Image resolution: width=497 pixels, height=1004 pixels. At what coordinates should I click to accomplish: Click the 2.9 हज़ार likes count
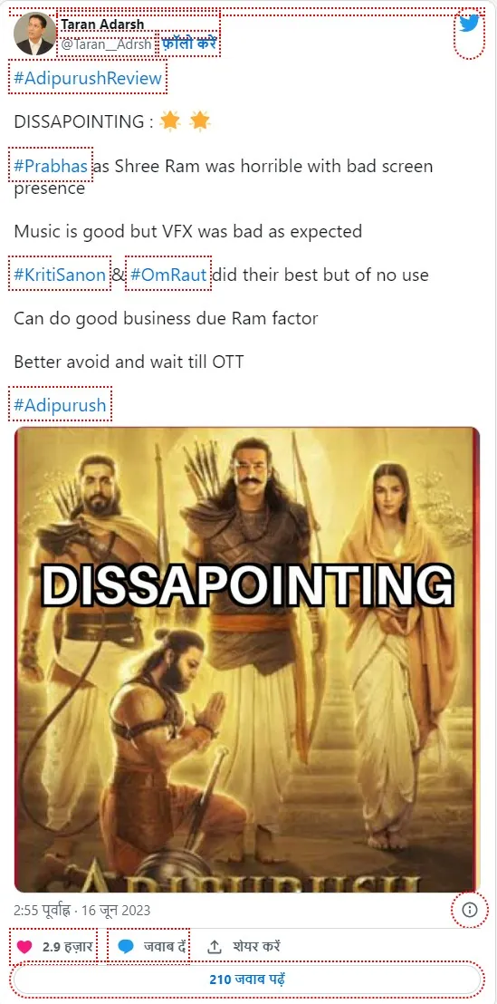coord(68,946)
